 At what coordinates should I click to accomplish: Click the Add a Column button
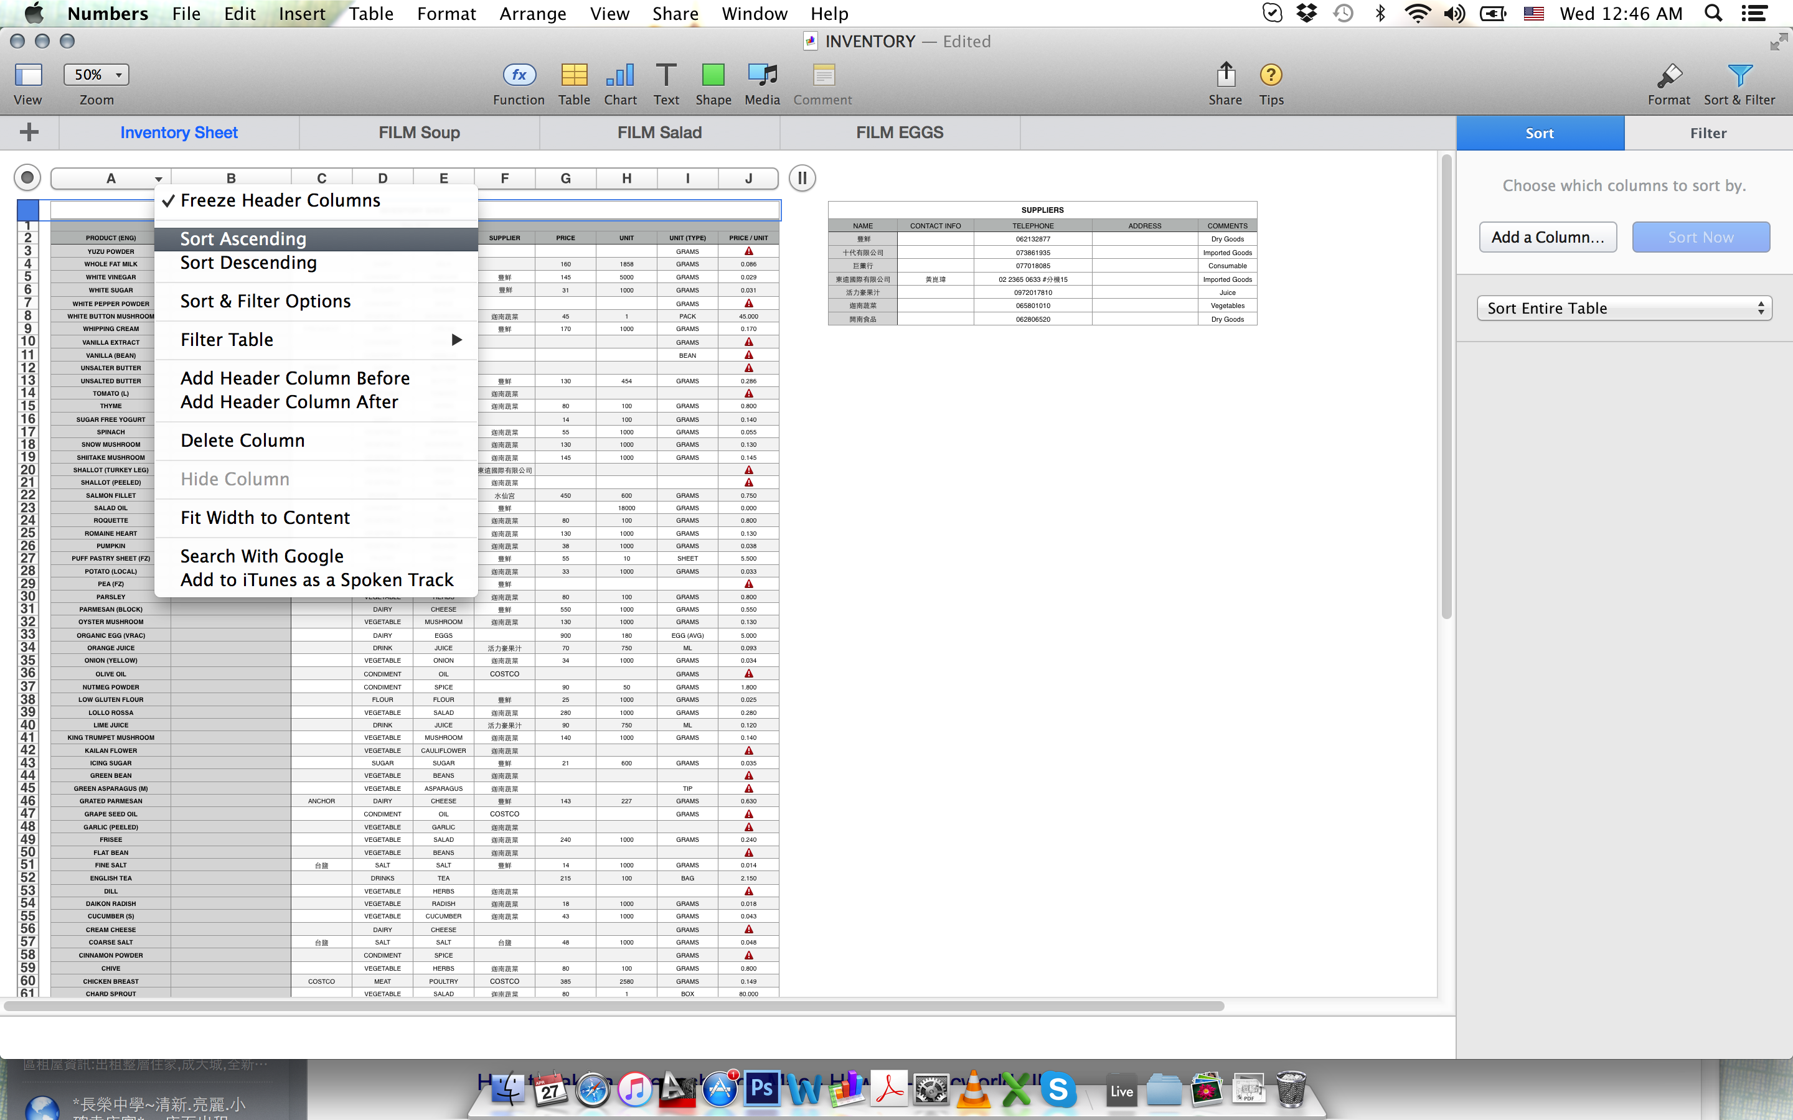point(1548,237)
